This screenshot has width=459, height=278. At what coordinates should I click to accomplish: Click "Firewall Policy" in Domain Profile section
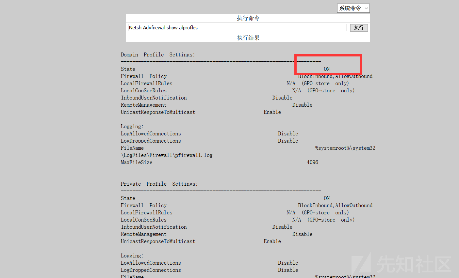(144, 76)
